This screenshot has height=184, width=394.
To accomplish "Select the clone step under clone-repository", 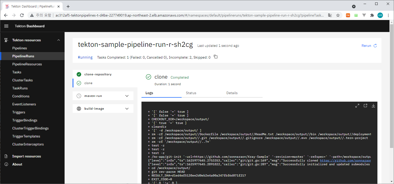I will (105, 83).
